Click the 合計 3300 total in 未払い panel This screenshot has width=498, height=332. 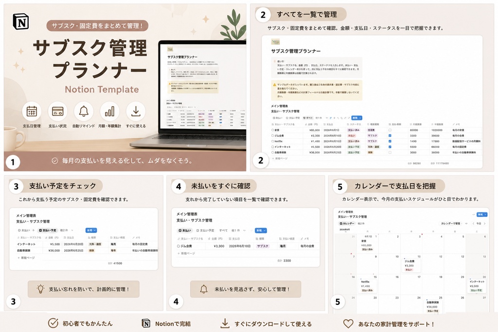point(284,261)
